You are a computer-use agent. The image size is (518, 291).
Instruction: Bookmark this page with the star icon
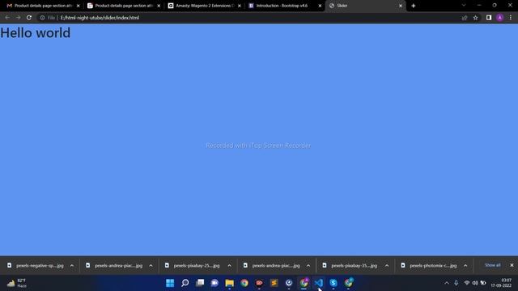click(475, 18)
